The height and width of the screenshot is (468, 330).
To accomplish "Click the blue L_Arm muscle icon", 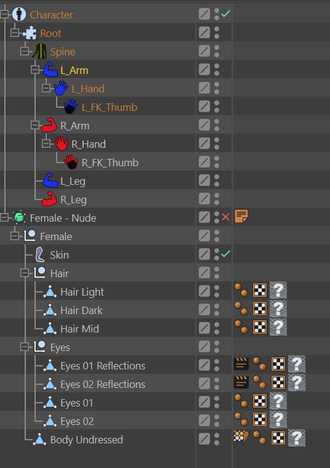I will click(50, 70).
